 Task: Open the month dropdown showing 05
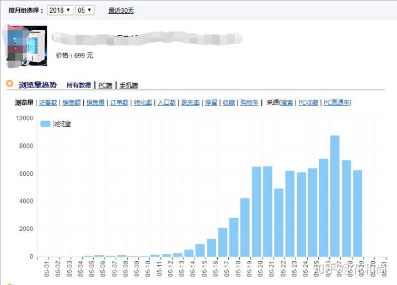pyautogui.click(x=84, y=10)
